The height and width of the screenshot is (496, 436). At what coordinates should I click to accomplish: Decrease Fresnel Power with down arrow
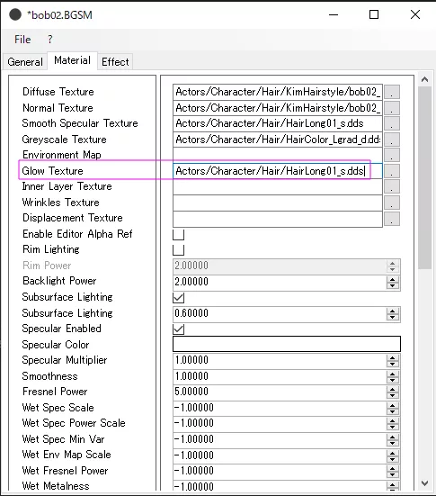pos(392,395)
